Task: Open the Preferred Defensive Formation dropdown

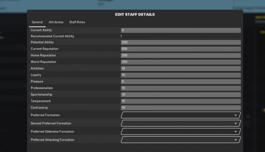Action: pyautogui.click(x=181, y=131)
